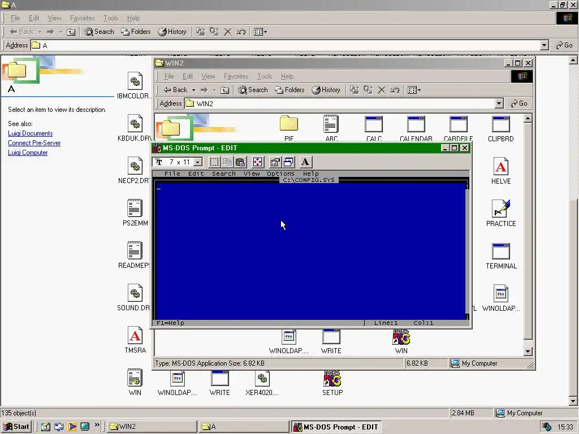Click Show Desktop quick launch icon

(x=45, y=427)
